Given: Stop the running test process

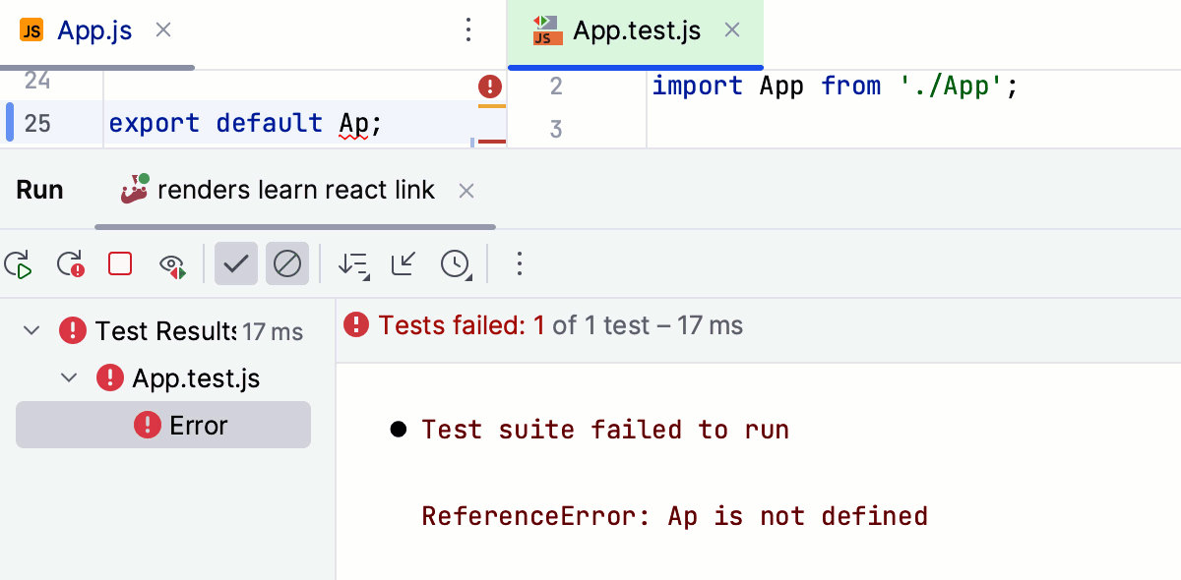Looking at the screenshot, I should tap(119, 263).
